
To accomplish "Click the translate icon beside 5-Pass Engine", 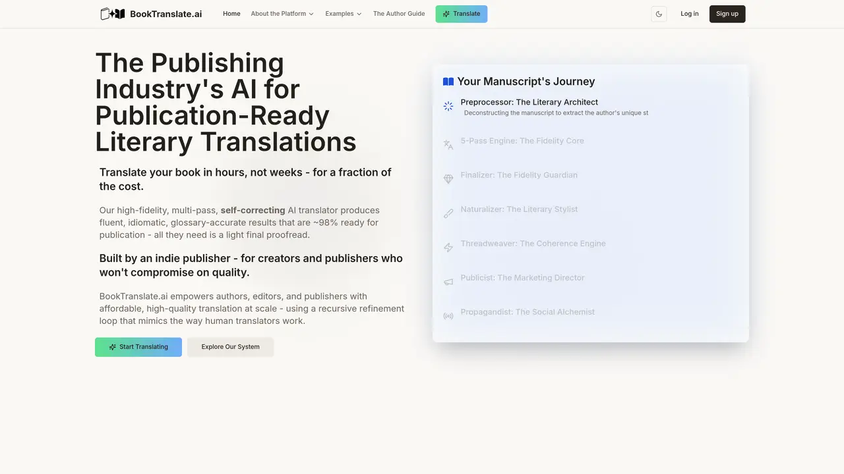I will 448,145.
